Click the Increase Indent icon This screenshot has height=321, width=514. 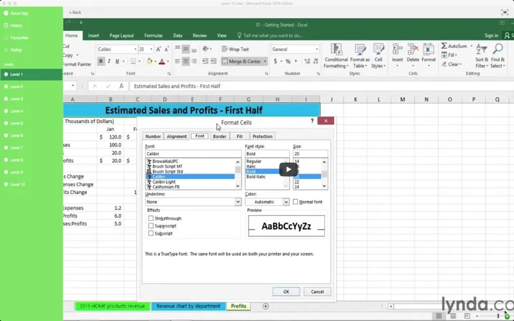click(213, 61)
